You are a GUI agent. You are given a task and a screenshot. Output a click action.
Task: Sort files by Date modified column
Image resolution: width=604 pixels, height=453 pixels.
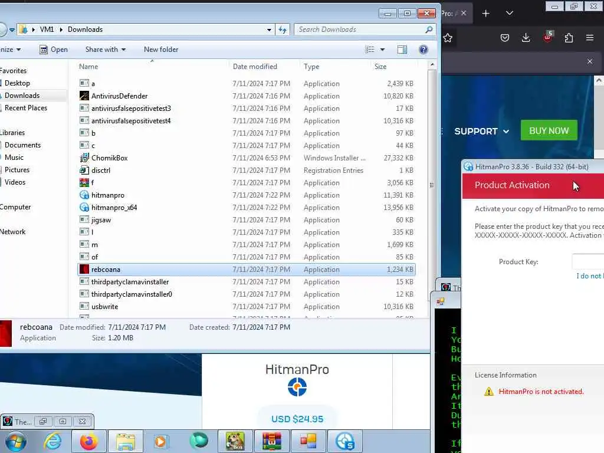255,67
